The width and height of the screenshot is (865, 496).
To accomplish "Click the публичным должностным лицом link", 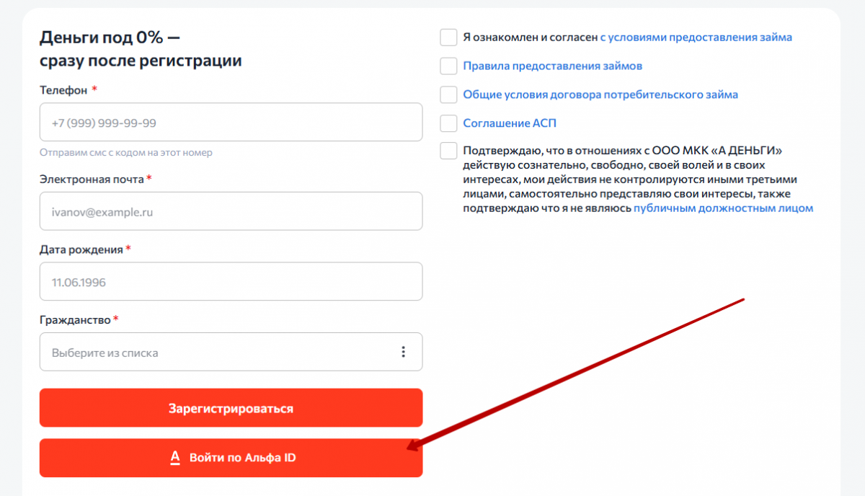I will (x=723, y=208).
